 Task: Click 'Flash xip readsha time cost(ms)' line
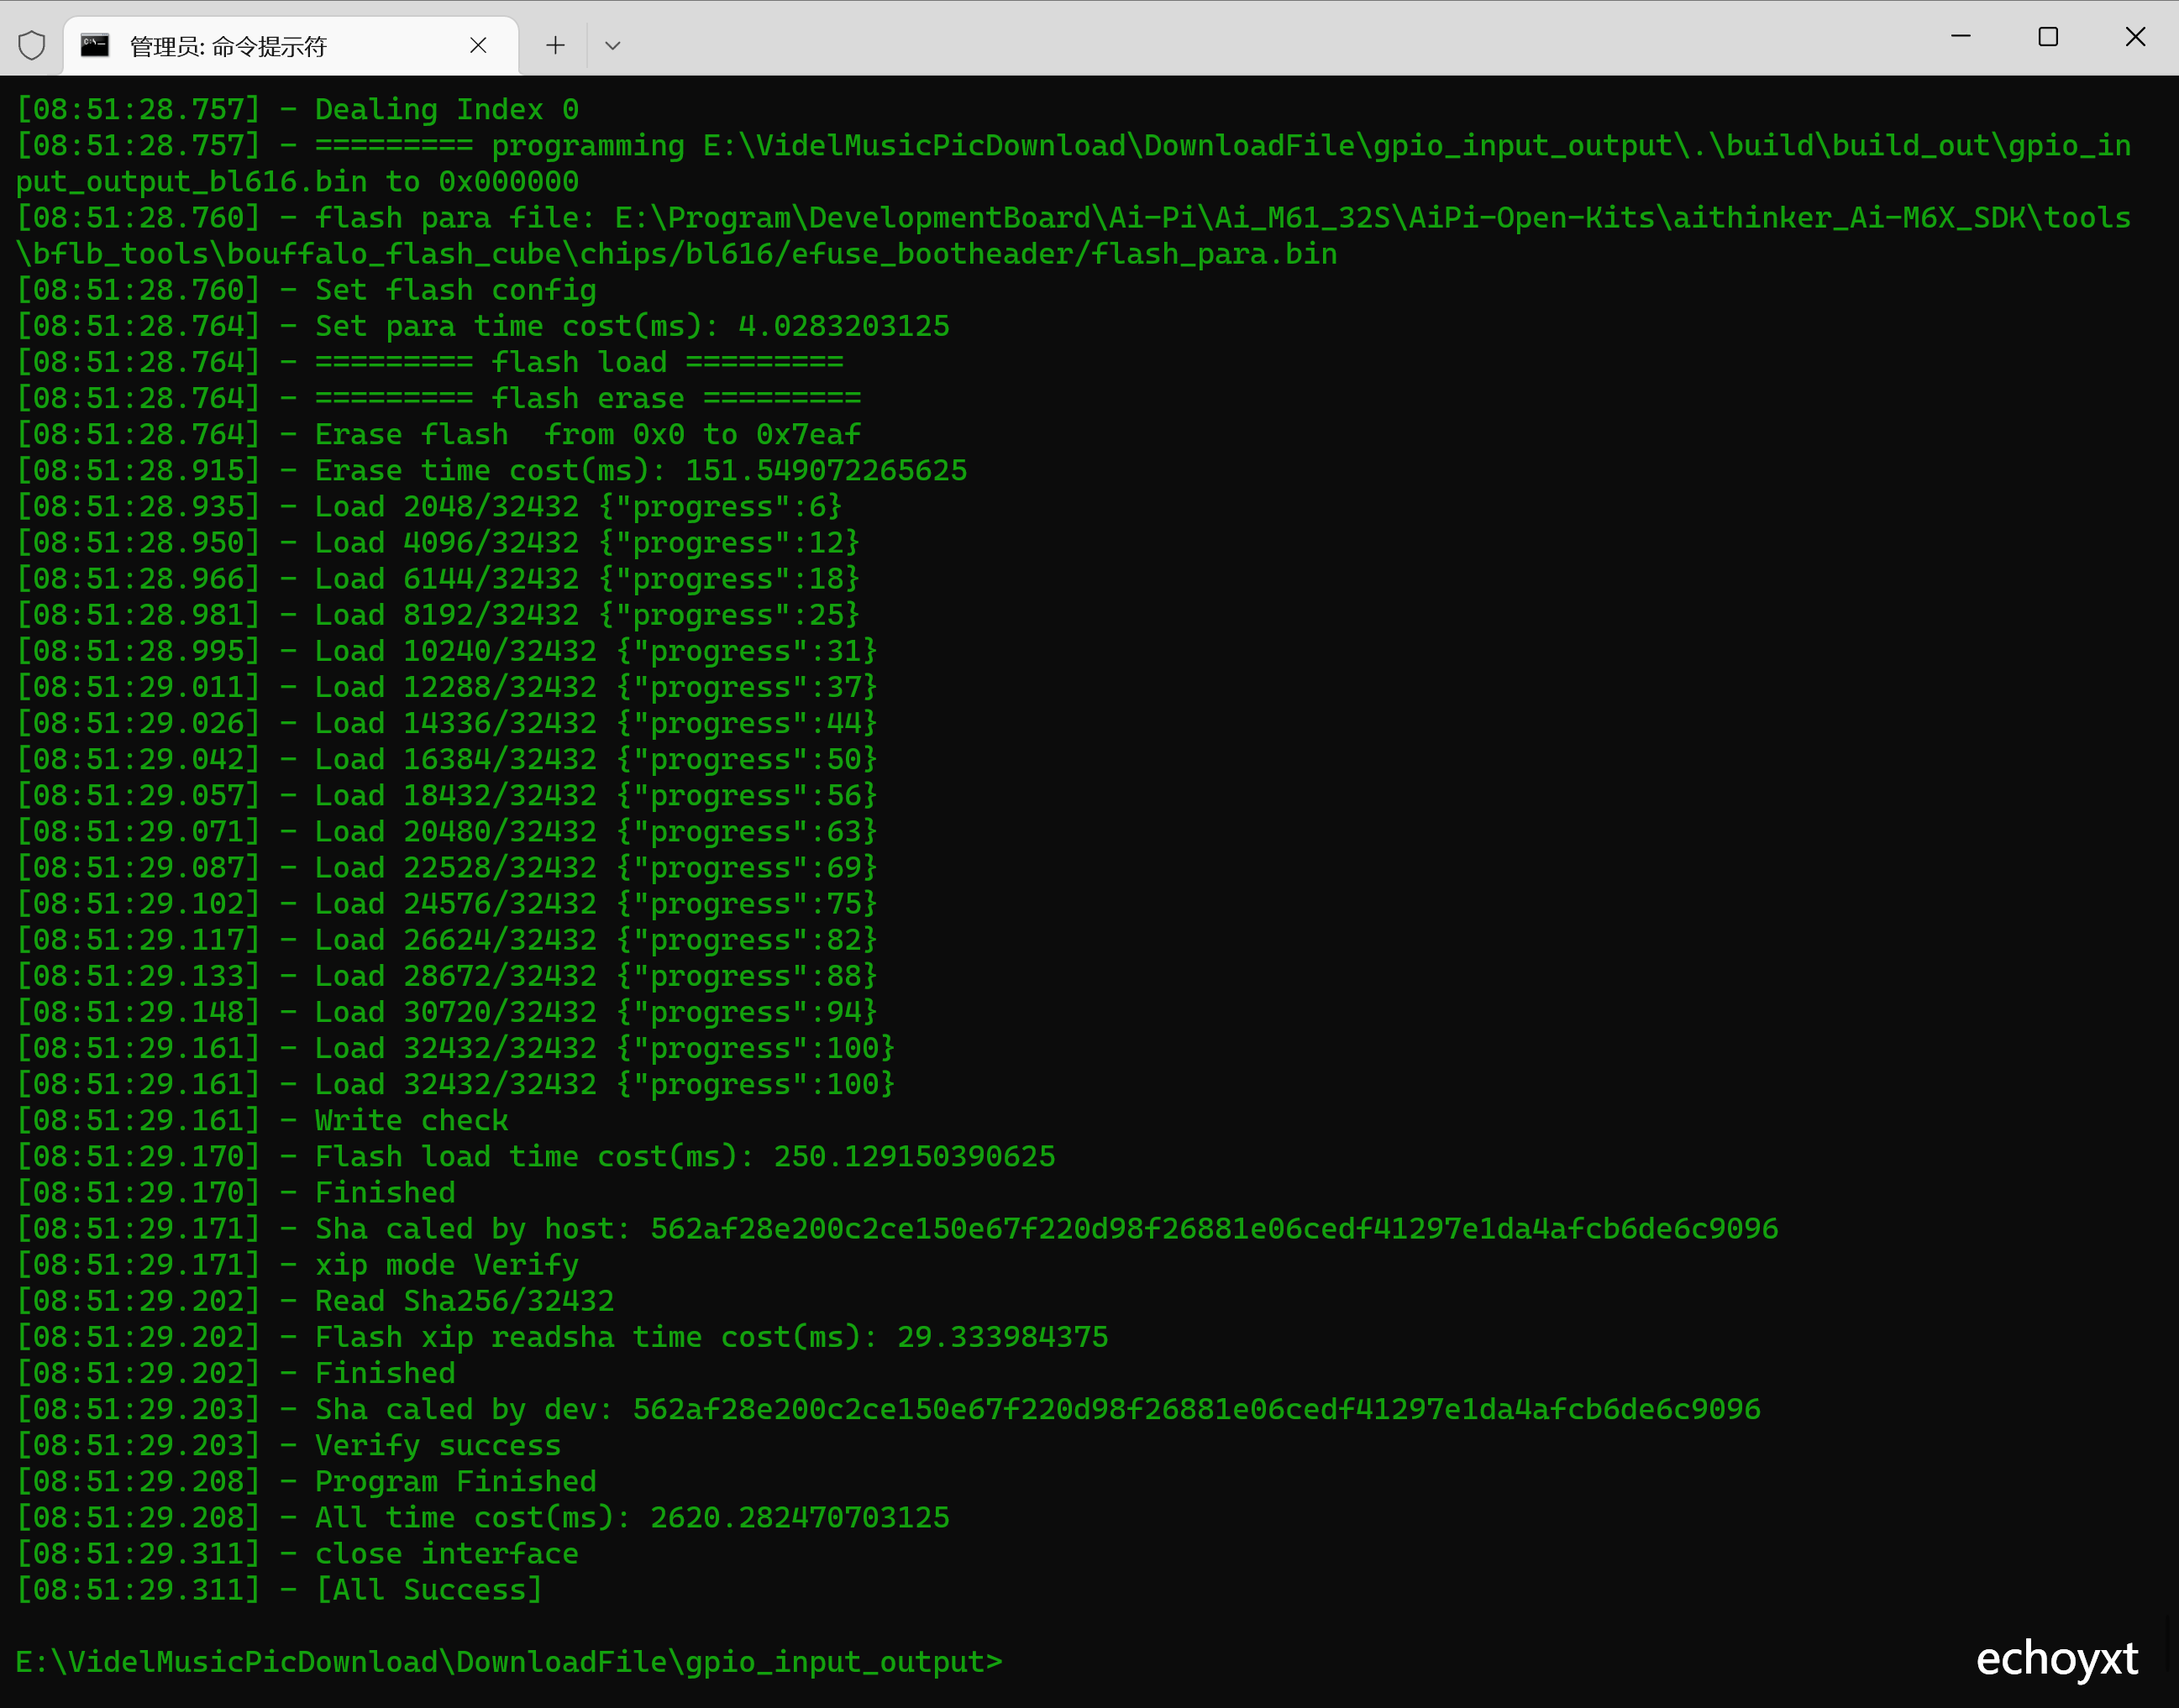562,1336
